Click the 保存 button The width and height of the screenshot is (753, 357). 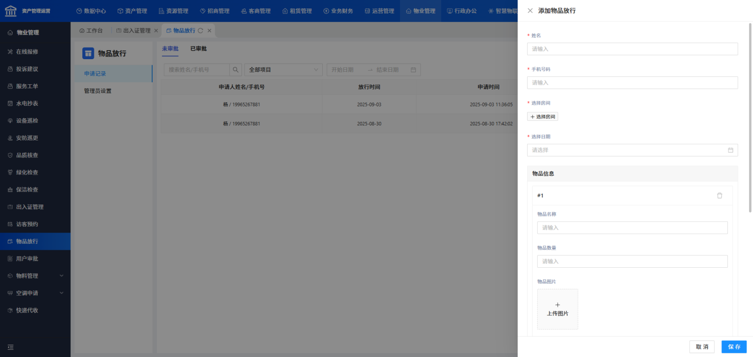tap(734, 347)
